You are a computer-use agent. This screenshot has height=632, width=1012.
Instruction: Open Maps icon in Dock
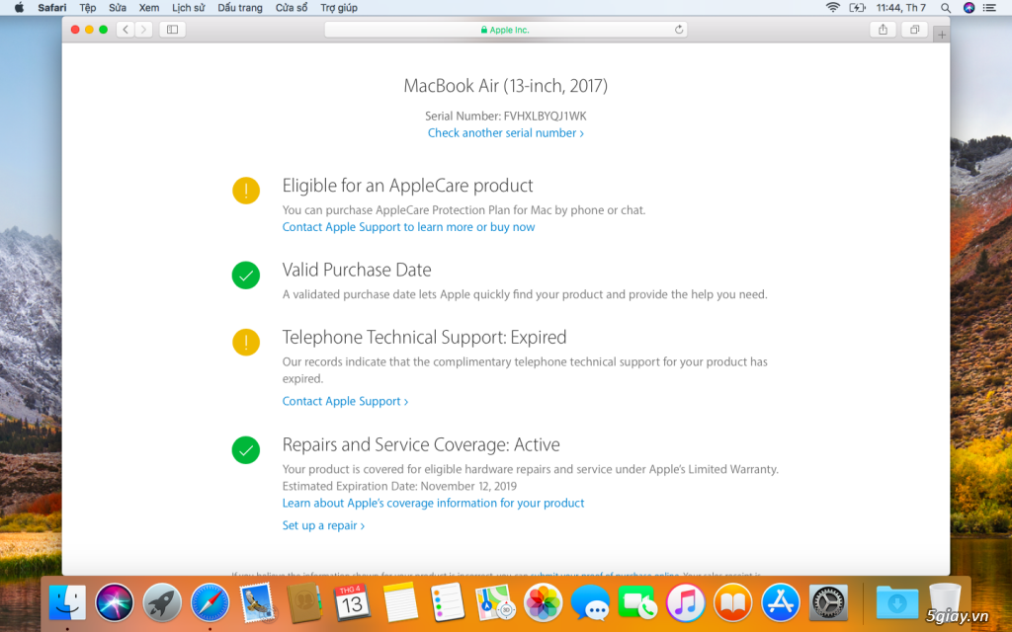[494, 603]
